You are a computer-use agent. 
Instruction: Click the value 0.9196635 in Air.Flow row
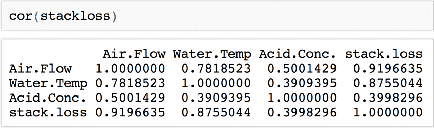pos(388,69)
